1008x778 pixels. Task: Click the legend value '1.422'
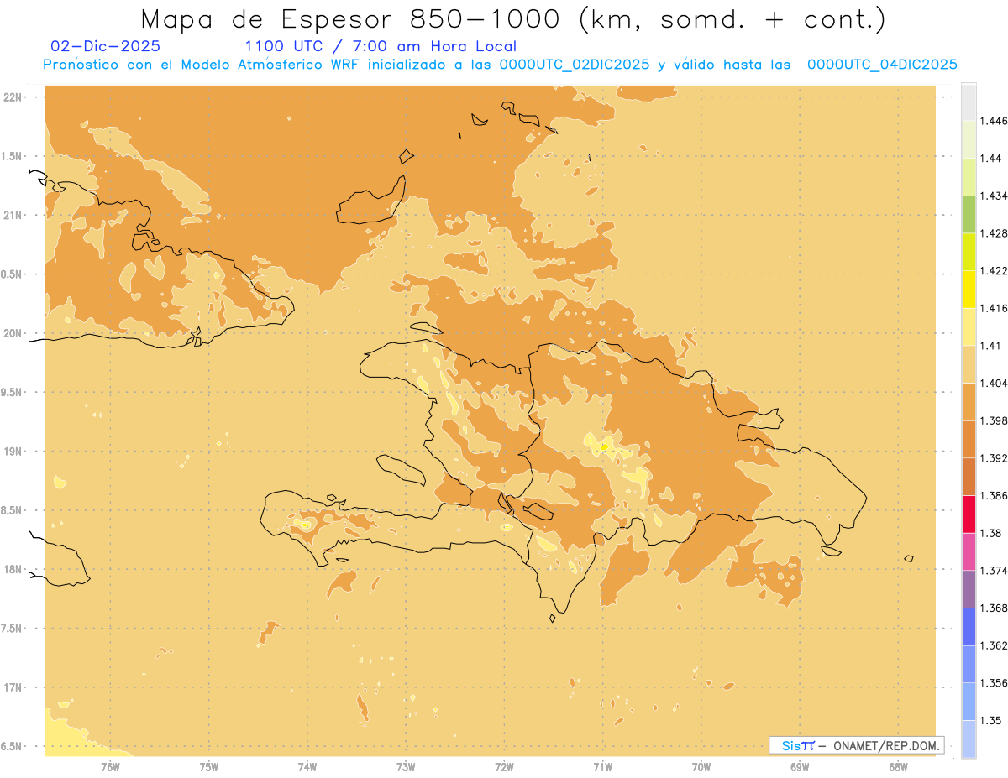point(994,270)
